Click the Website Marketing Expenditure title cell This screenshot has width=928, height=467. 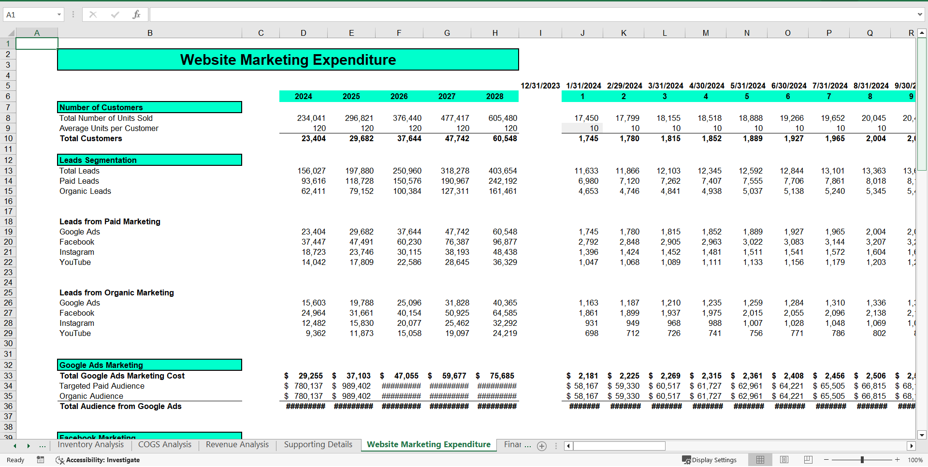288,59
